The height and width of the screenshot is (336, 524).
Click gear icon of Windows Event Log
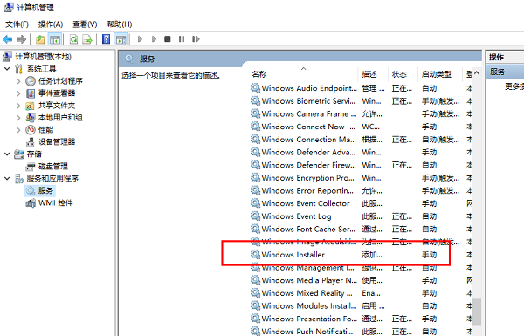(255, 216)
